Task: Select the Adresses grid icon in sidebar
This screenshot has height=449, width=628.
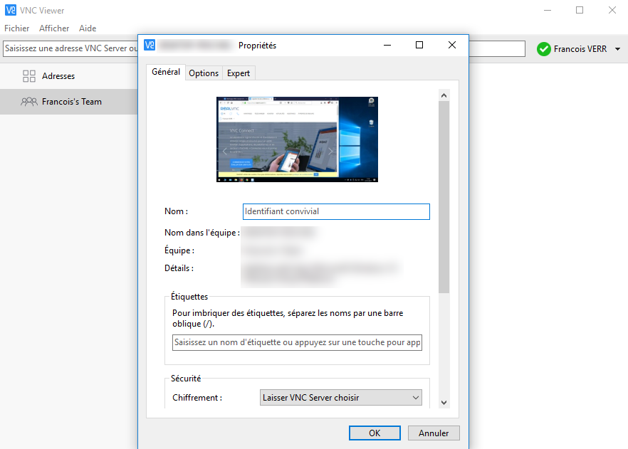Action: point(29,76)
